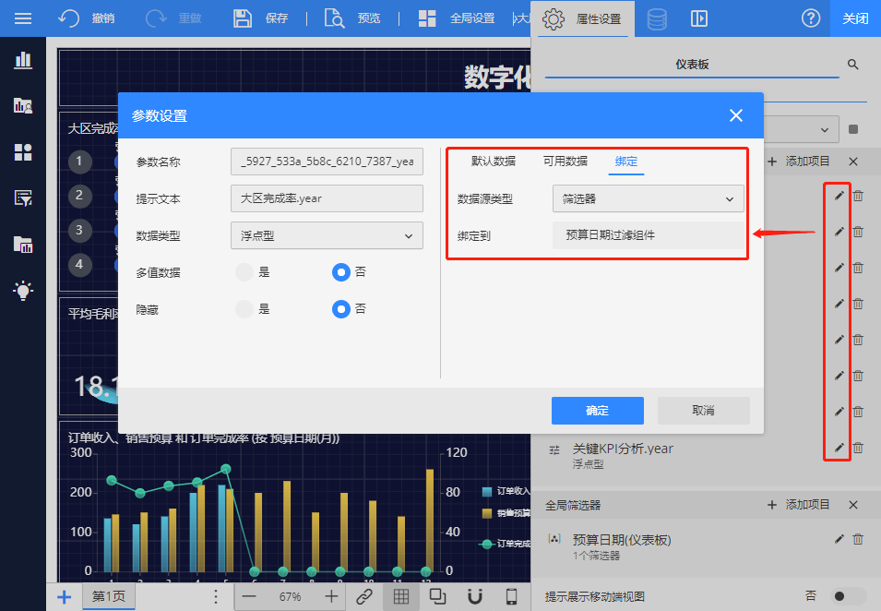
Task: Click the help question mark icon
Action: click(811, 18)
